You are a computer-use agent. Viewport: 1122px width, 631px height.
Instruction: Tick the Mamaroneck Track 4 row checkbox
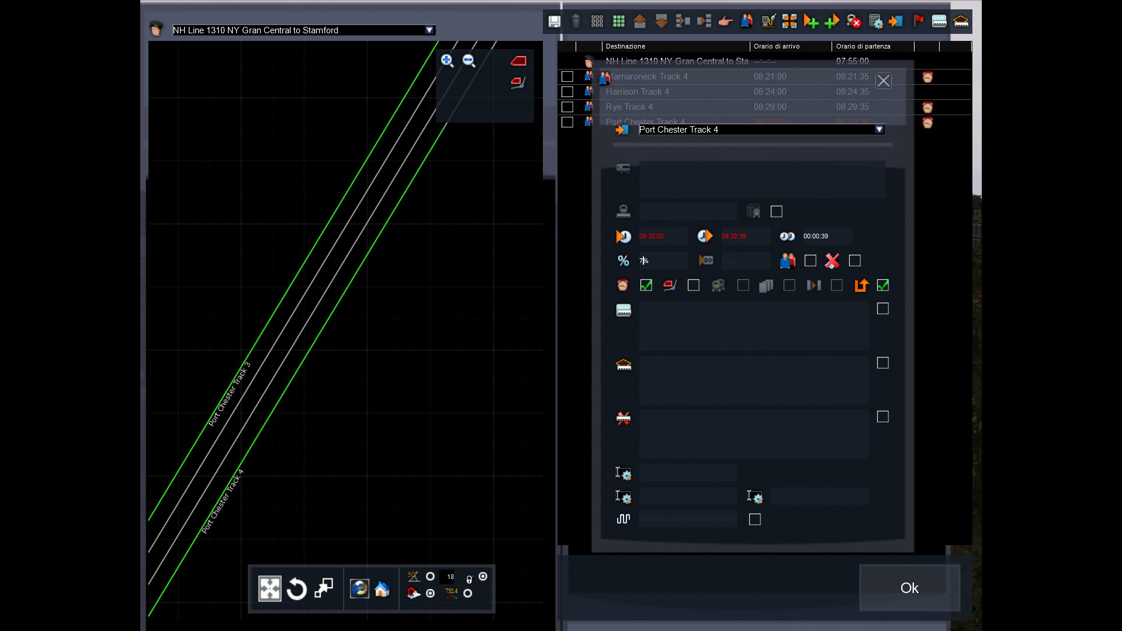[x=567, y=77]
